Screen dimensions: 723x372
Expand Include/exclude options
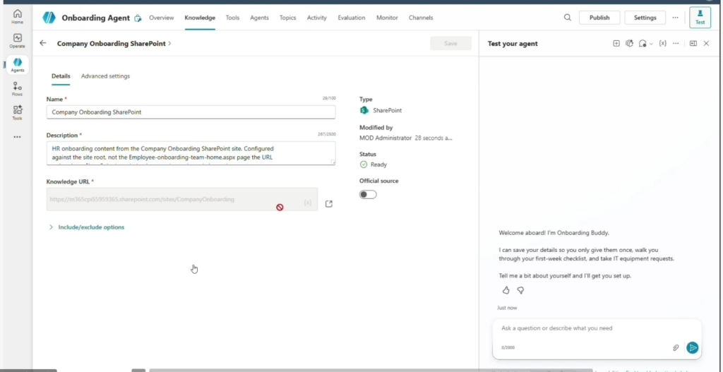[x=87, y=227]
